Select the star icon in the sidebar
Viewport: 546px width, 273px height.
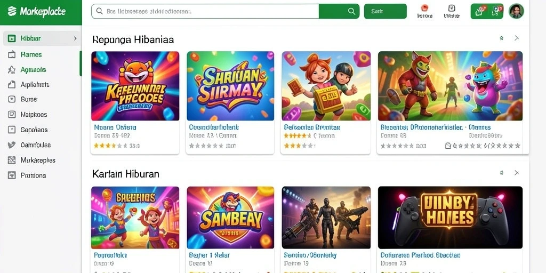click(x=12, y=70)
